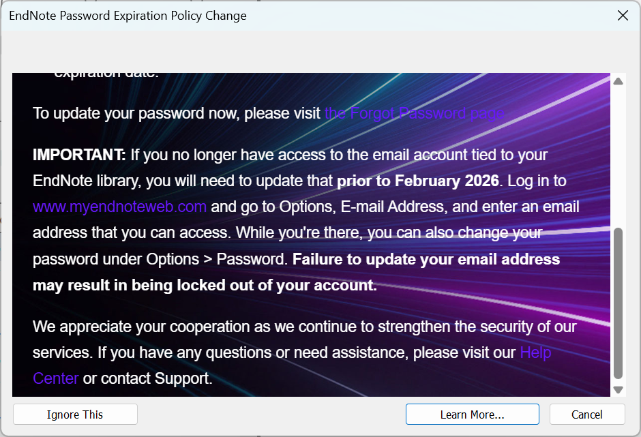Click the 'Center' link text on the last line
The image size is (641, 437).
coord(55,378)
